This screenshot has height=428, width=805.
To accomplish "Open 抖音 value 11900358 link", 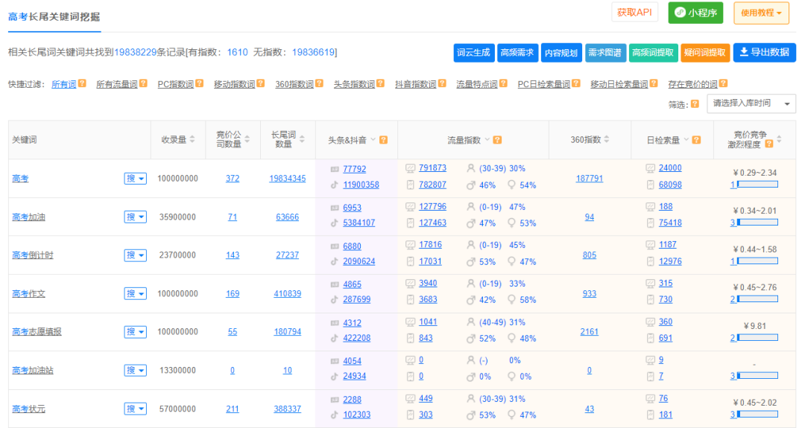I will point(361,185).
